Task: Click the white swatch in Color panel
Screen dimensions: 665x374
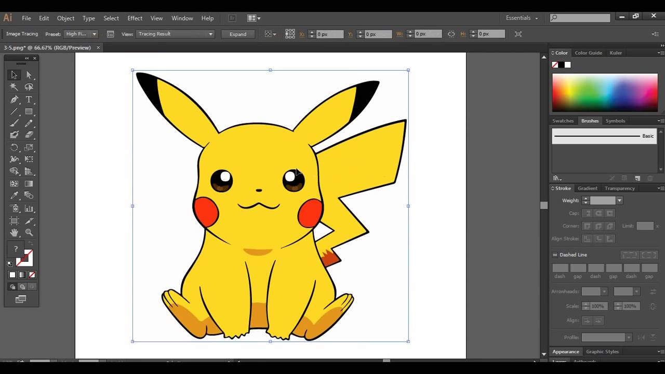Action: (568, 65)
